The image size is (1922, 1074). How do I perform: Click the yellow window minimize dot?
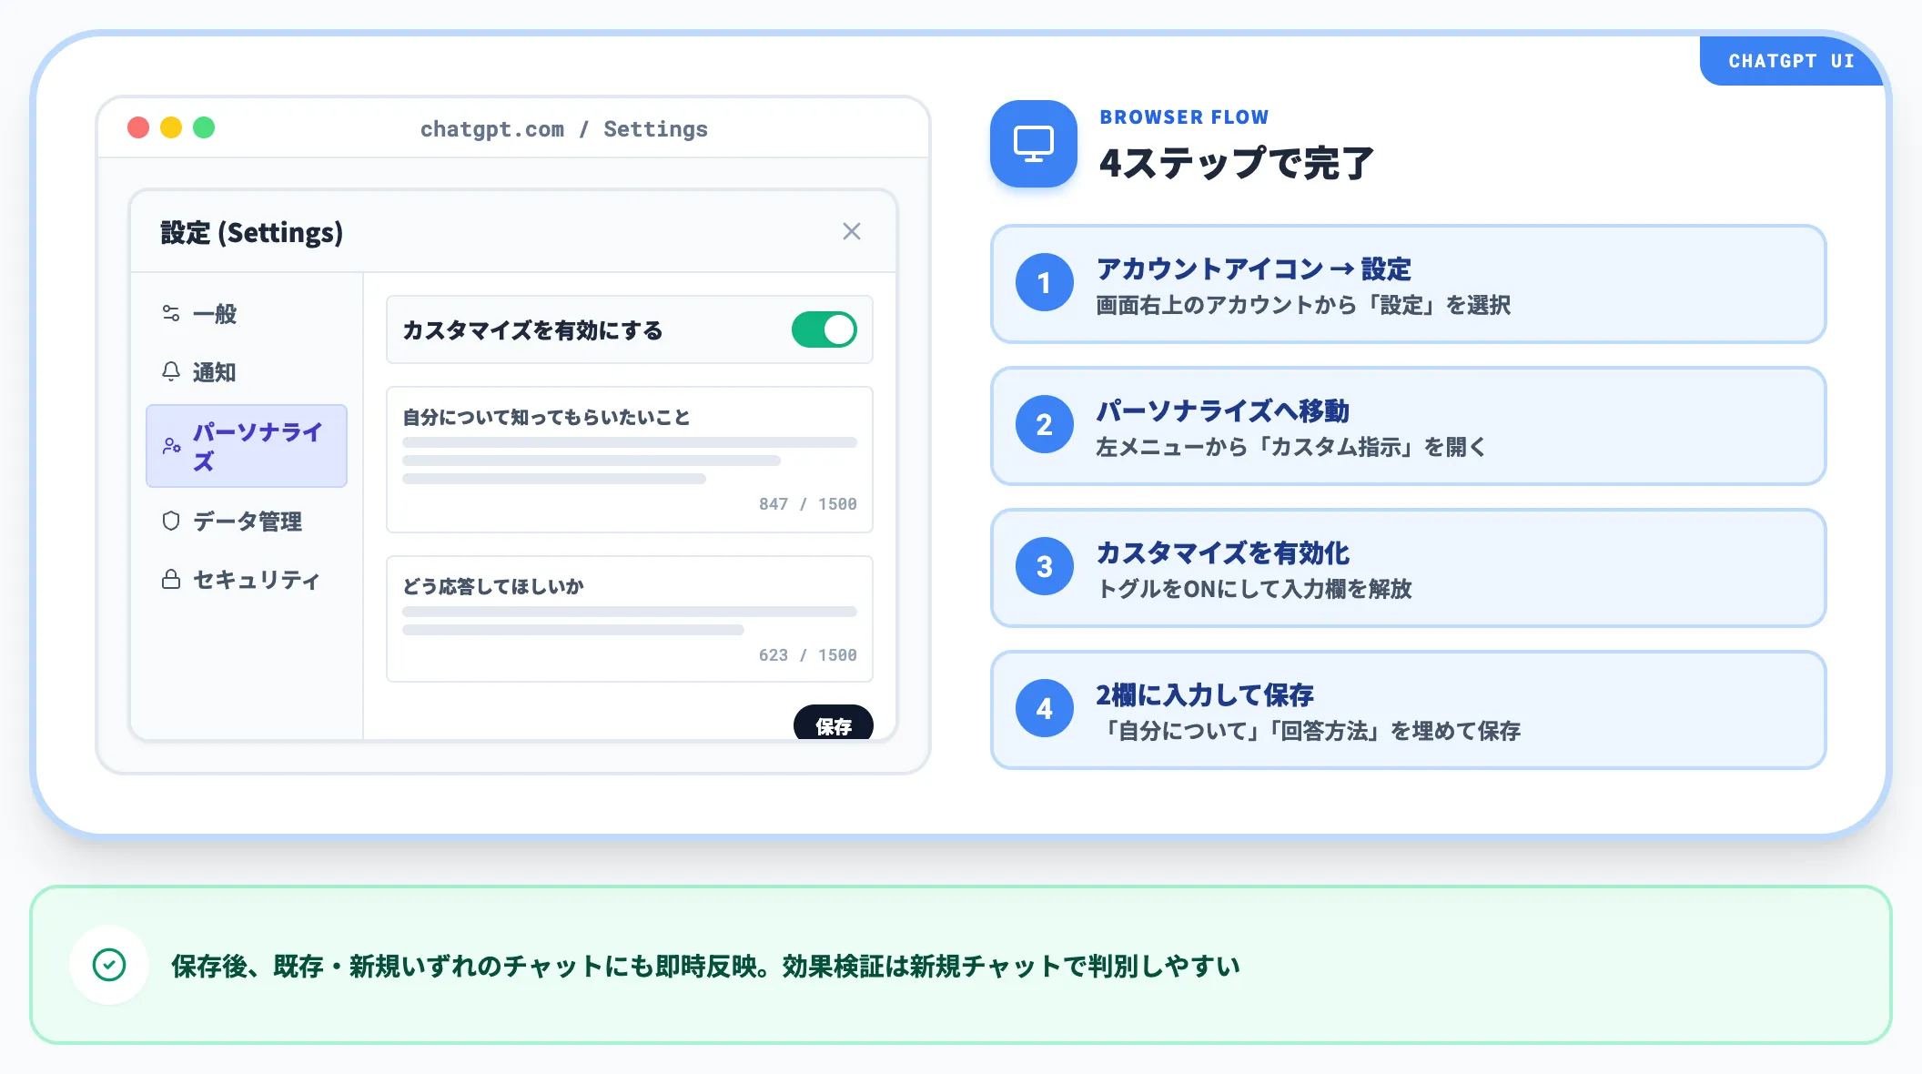[x=171, y=127]
